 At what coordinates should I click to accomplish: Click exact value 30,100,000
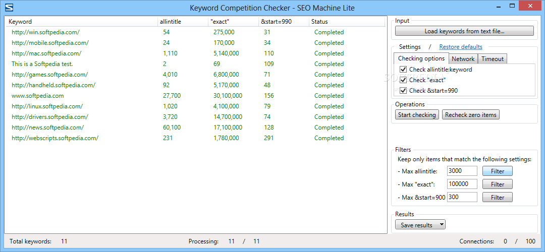point(228,96)
